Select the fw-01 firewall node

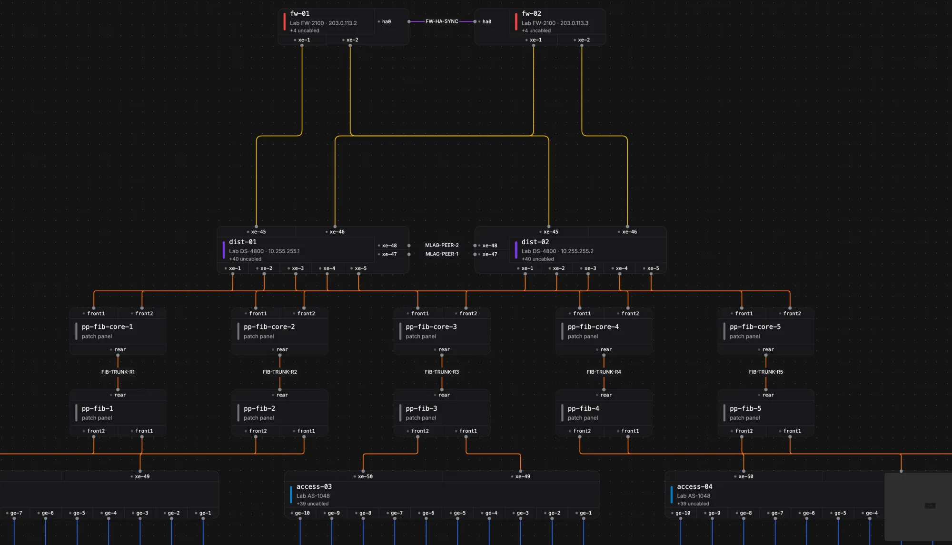343,27
